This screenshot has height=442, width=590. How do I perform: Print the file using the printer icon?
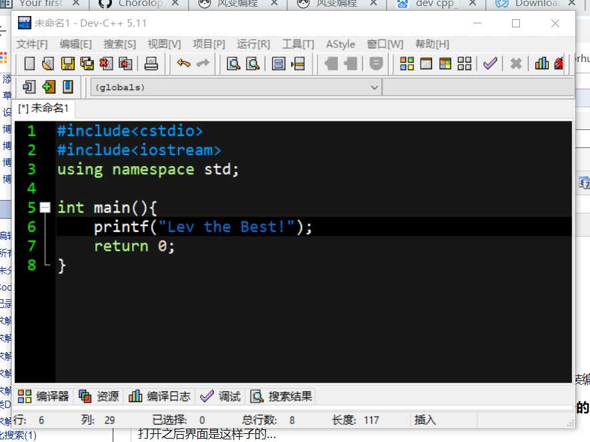(x=151, y=63)
